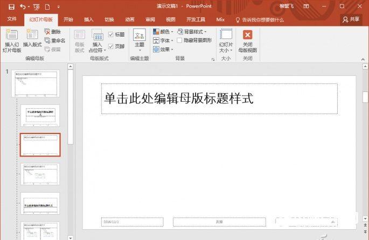Click the thumbnail pane scrollbar thumb

tap(71, 107)
